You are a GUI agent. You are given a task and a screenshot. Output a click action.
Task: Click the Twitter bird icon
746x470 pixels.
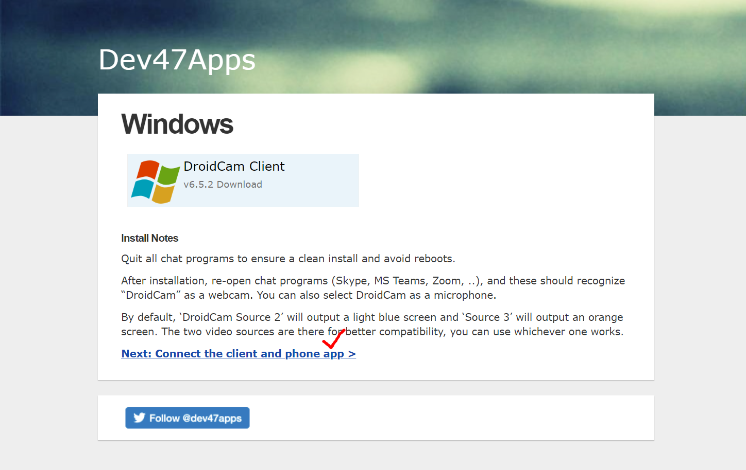(139, 418)
